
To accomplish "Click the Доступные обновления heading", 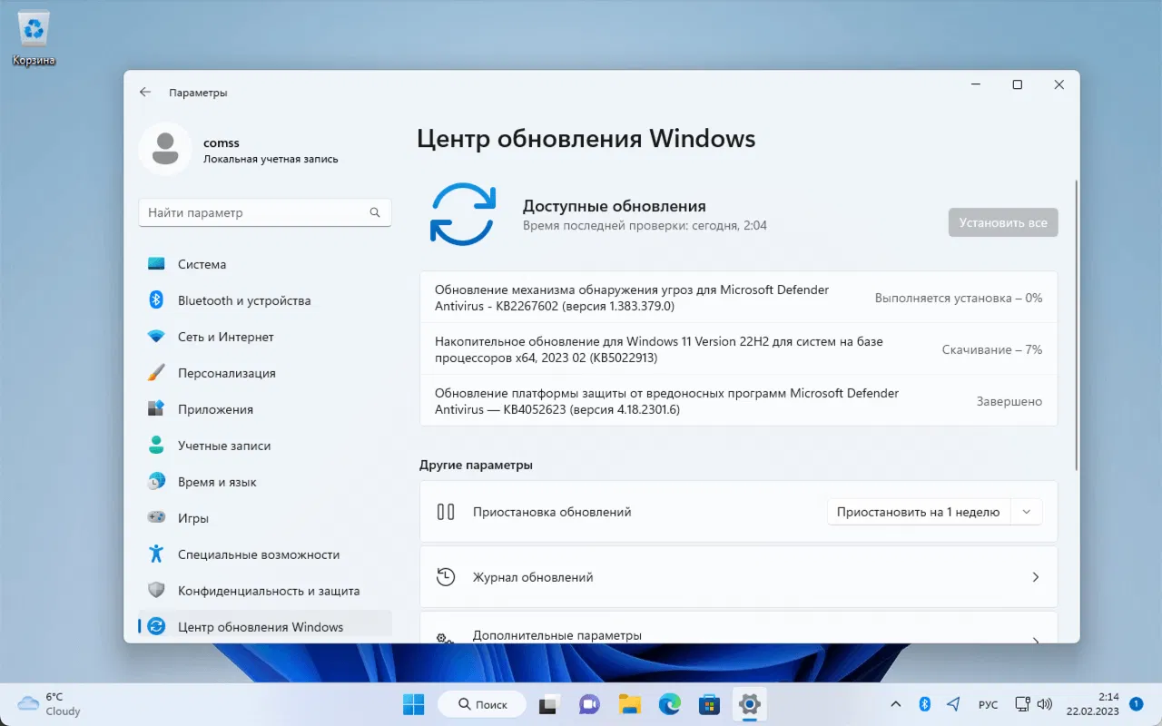I will tap(615, 206).
